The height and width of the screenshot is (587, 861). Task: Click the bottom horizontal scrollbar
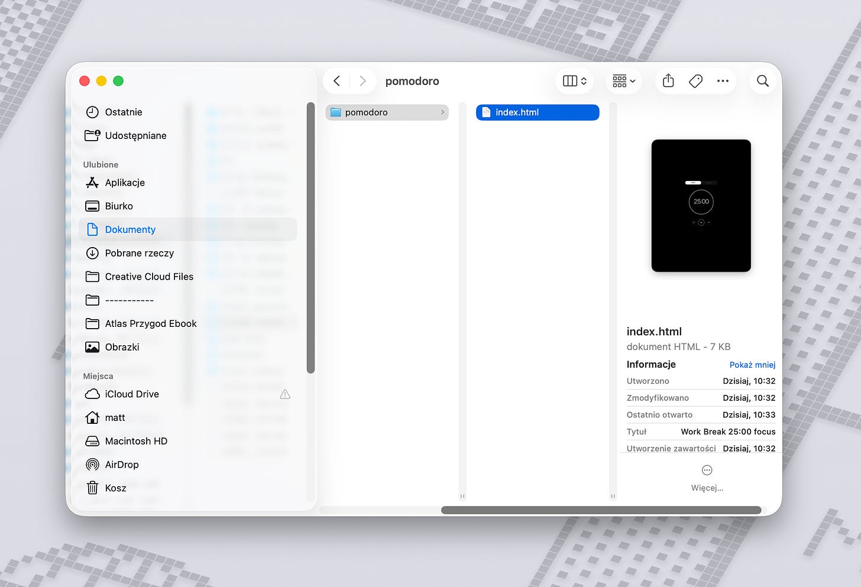[x=601, y=510]
